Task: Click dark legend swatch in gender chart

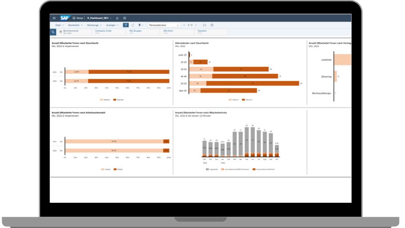Action: pos(115,100)
